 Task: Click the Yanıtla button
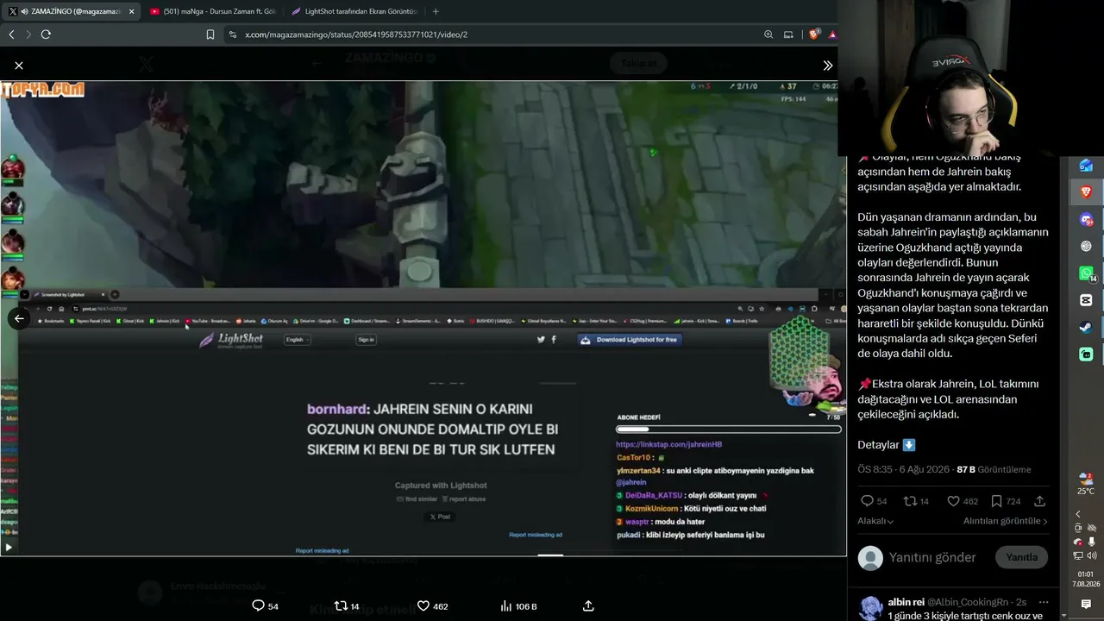click(1022, 557)
